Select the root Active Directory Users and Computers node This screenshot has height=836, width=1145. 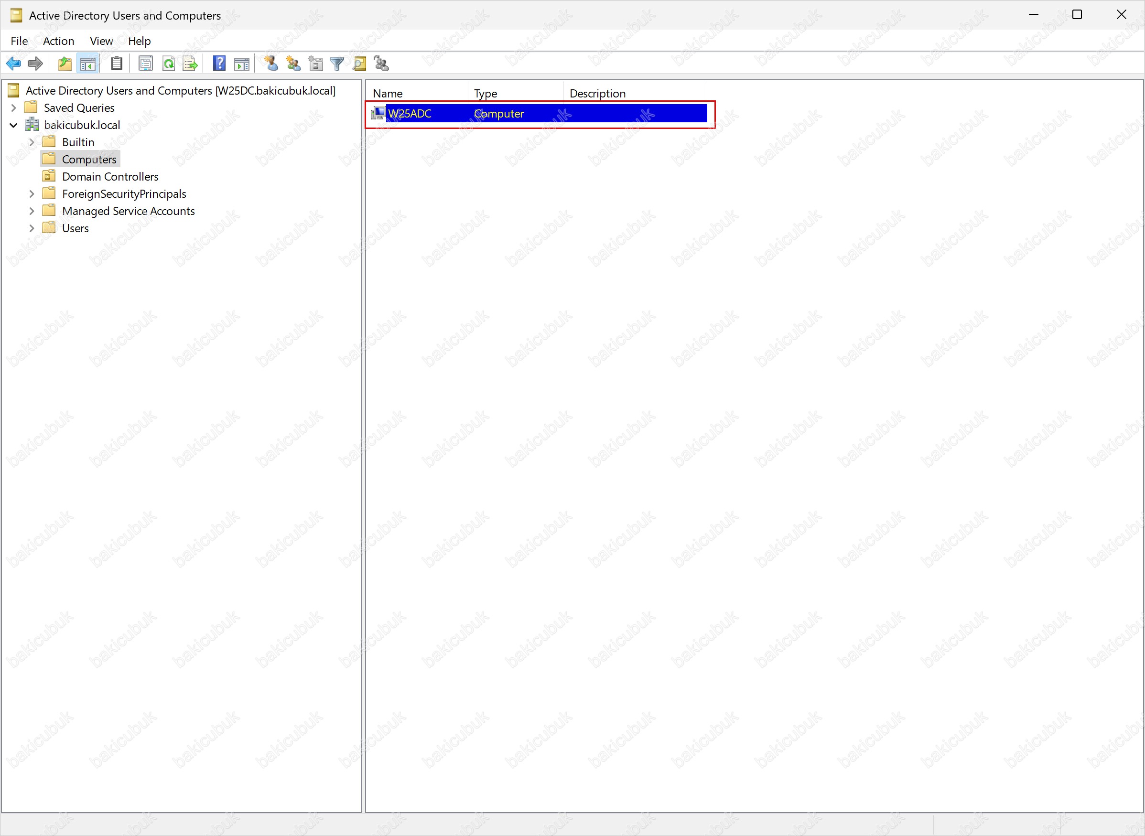pos(180,90)
